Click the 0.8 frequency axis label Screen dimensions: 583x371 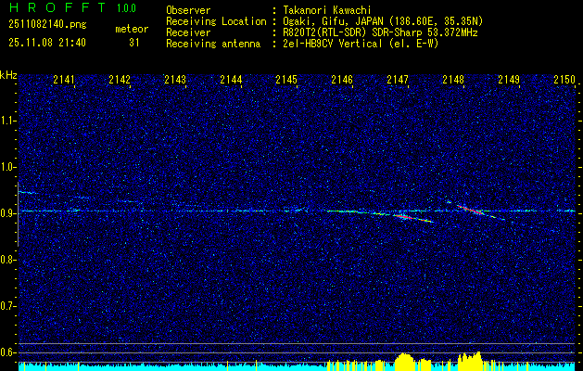[7, 260]
